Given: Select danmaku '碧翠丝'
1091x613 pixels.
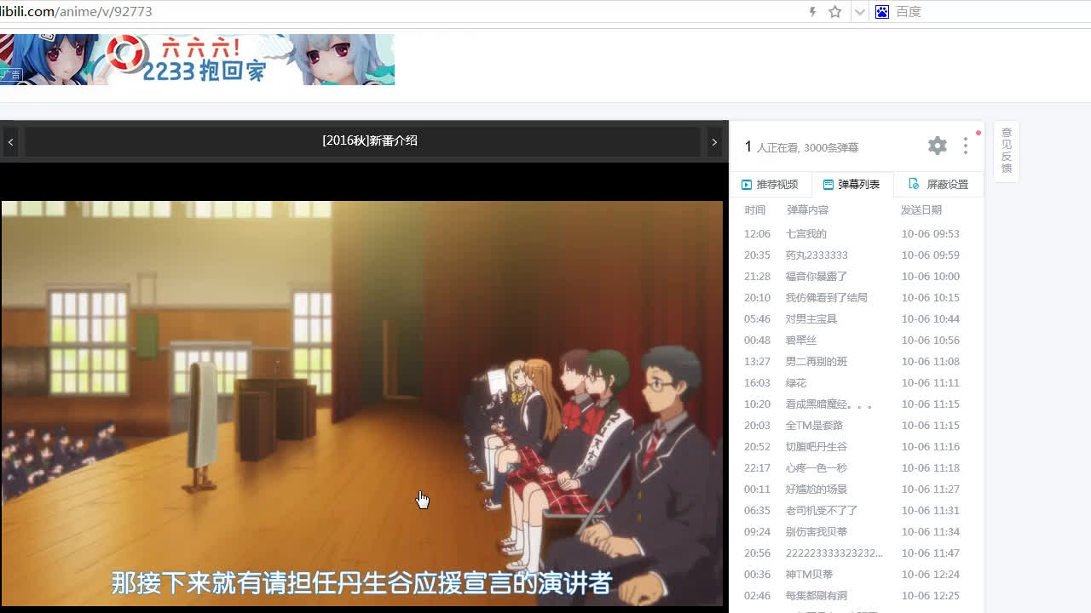Looking at the screenshot, I should click(x=801, y=341).
